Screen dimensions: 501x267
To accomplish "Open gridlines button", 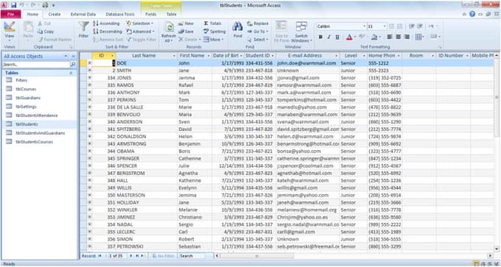I will pyautogui.click(x=418, y=37).
